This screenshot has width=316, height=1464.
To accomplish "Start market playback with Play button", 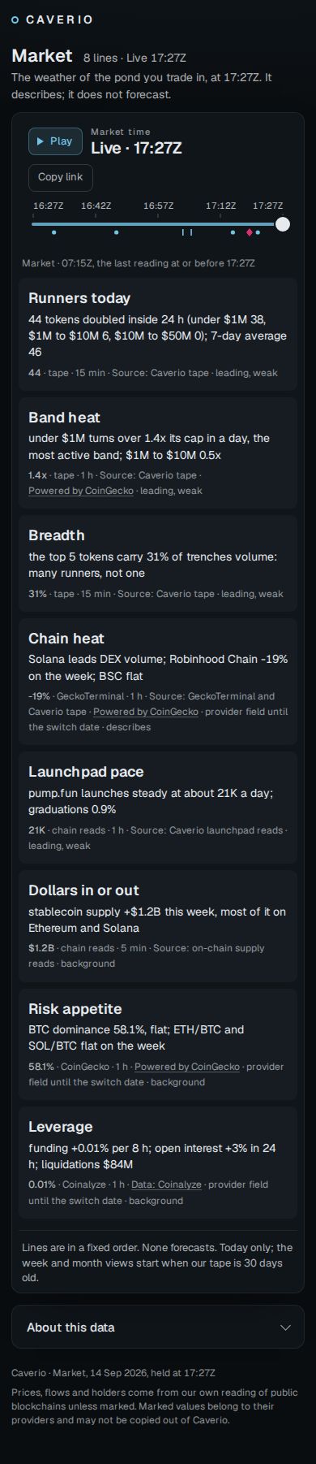I will [x=55, y=141].
